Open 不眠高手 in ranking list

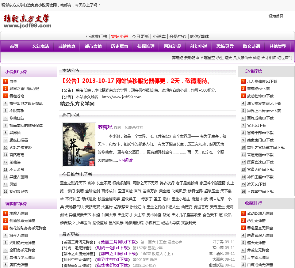[17, 111]
